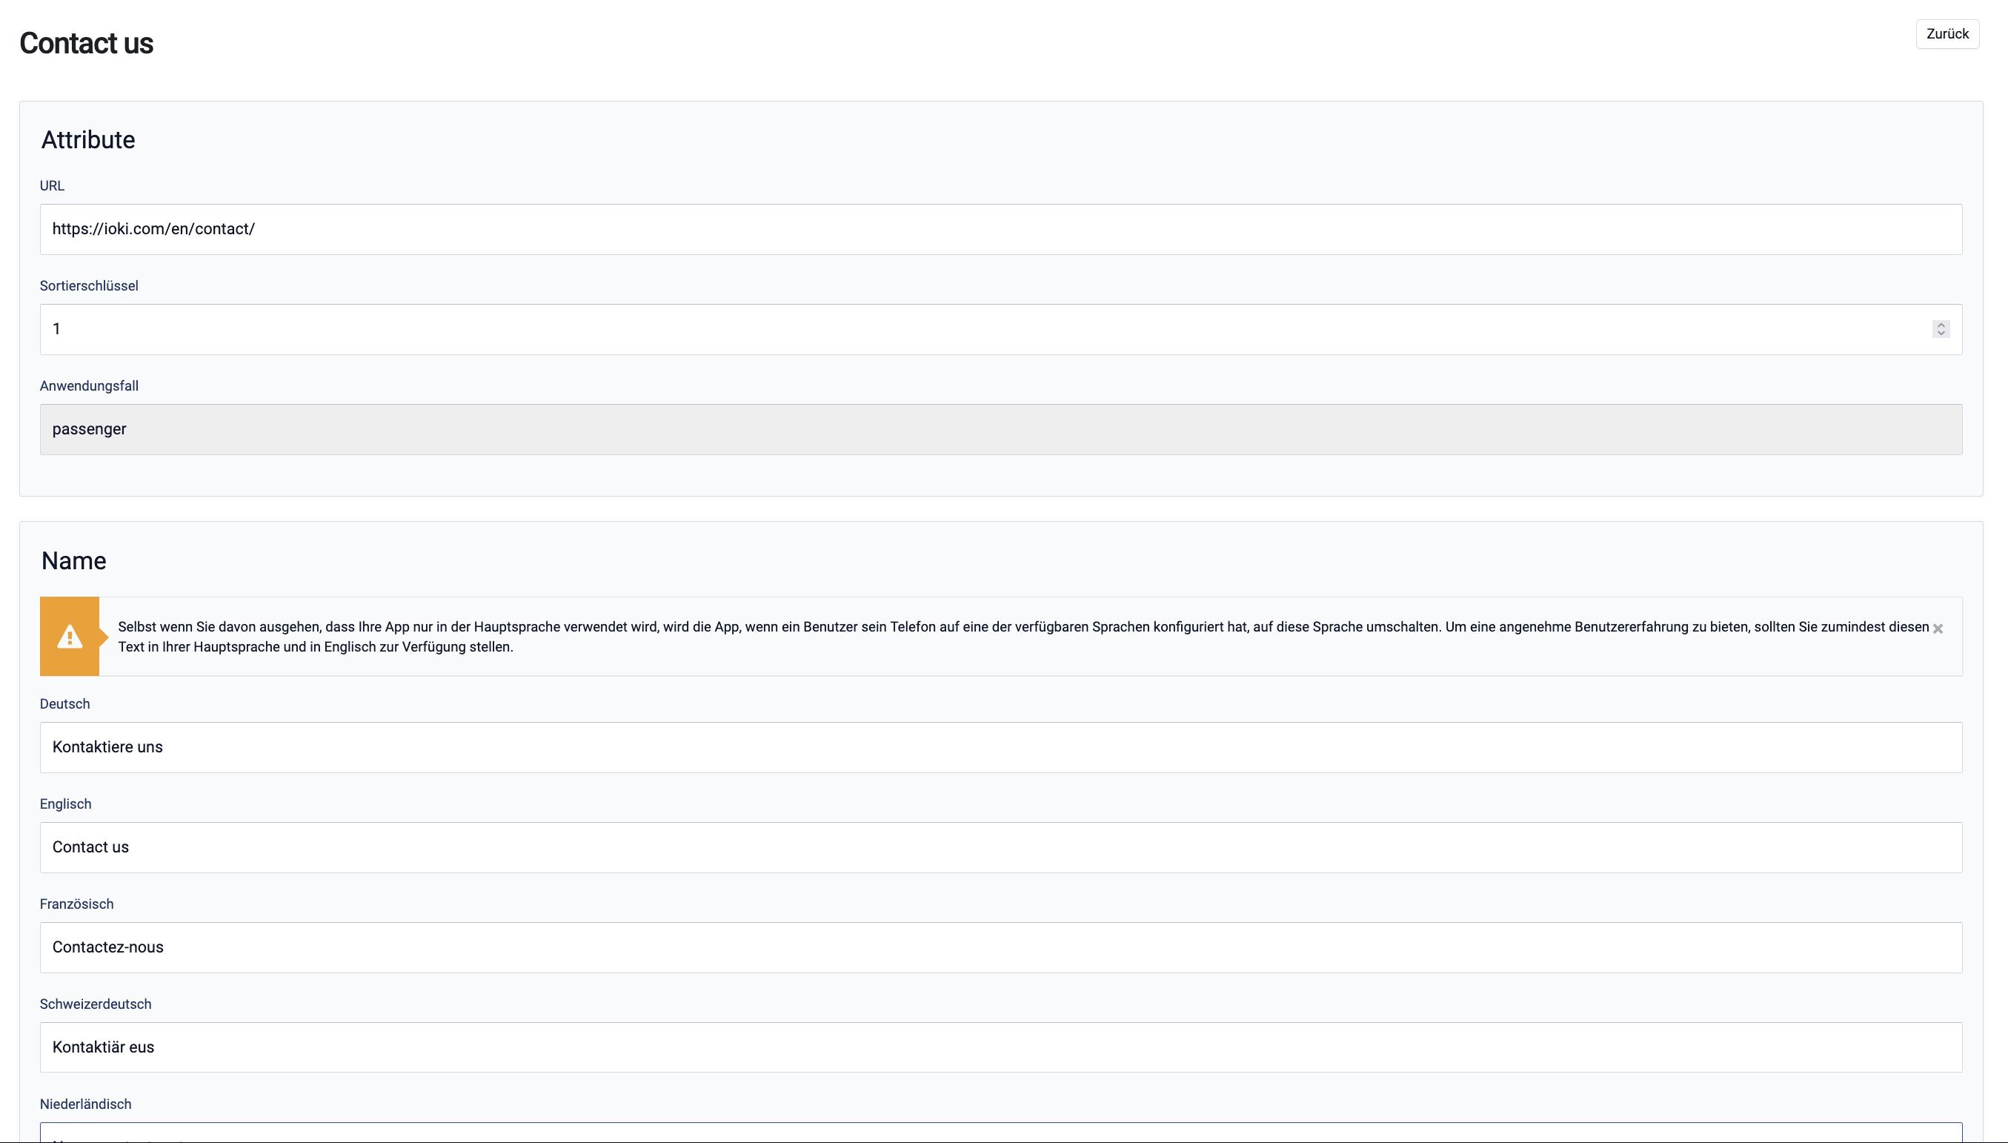Increase Sortierschlüssel with the up arrow

(x=1941, y=324)
